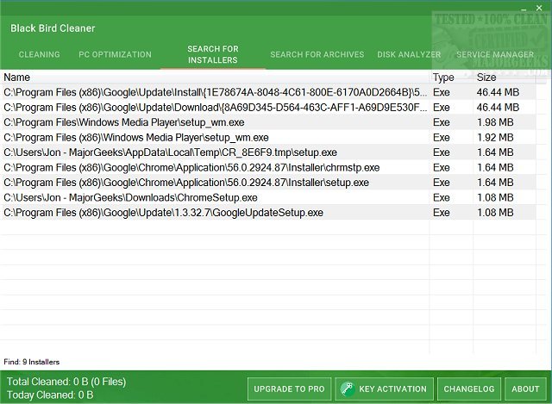Close the Black Bird Cleaner window
Viewport: 552px width, 404px height.
click(539, 8)
